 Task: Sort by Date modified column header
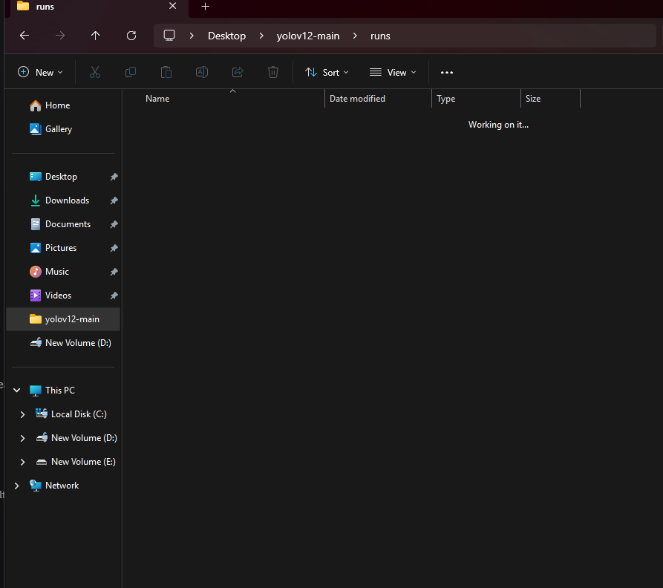(x=378, y=99)
